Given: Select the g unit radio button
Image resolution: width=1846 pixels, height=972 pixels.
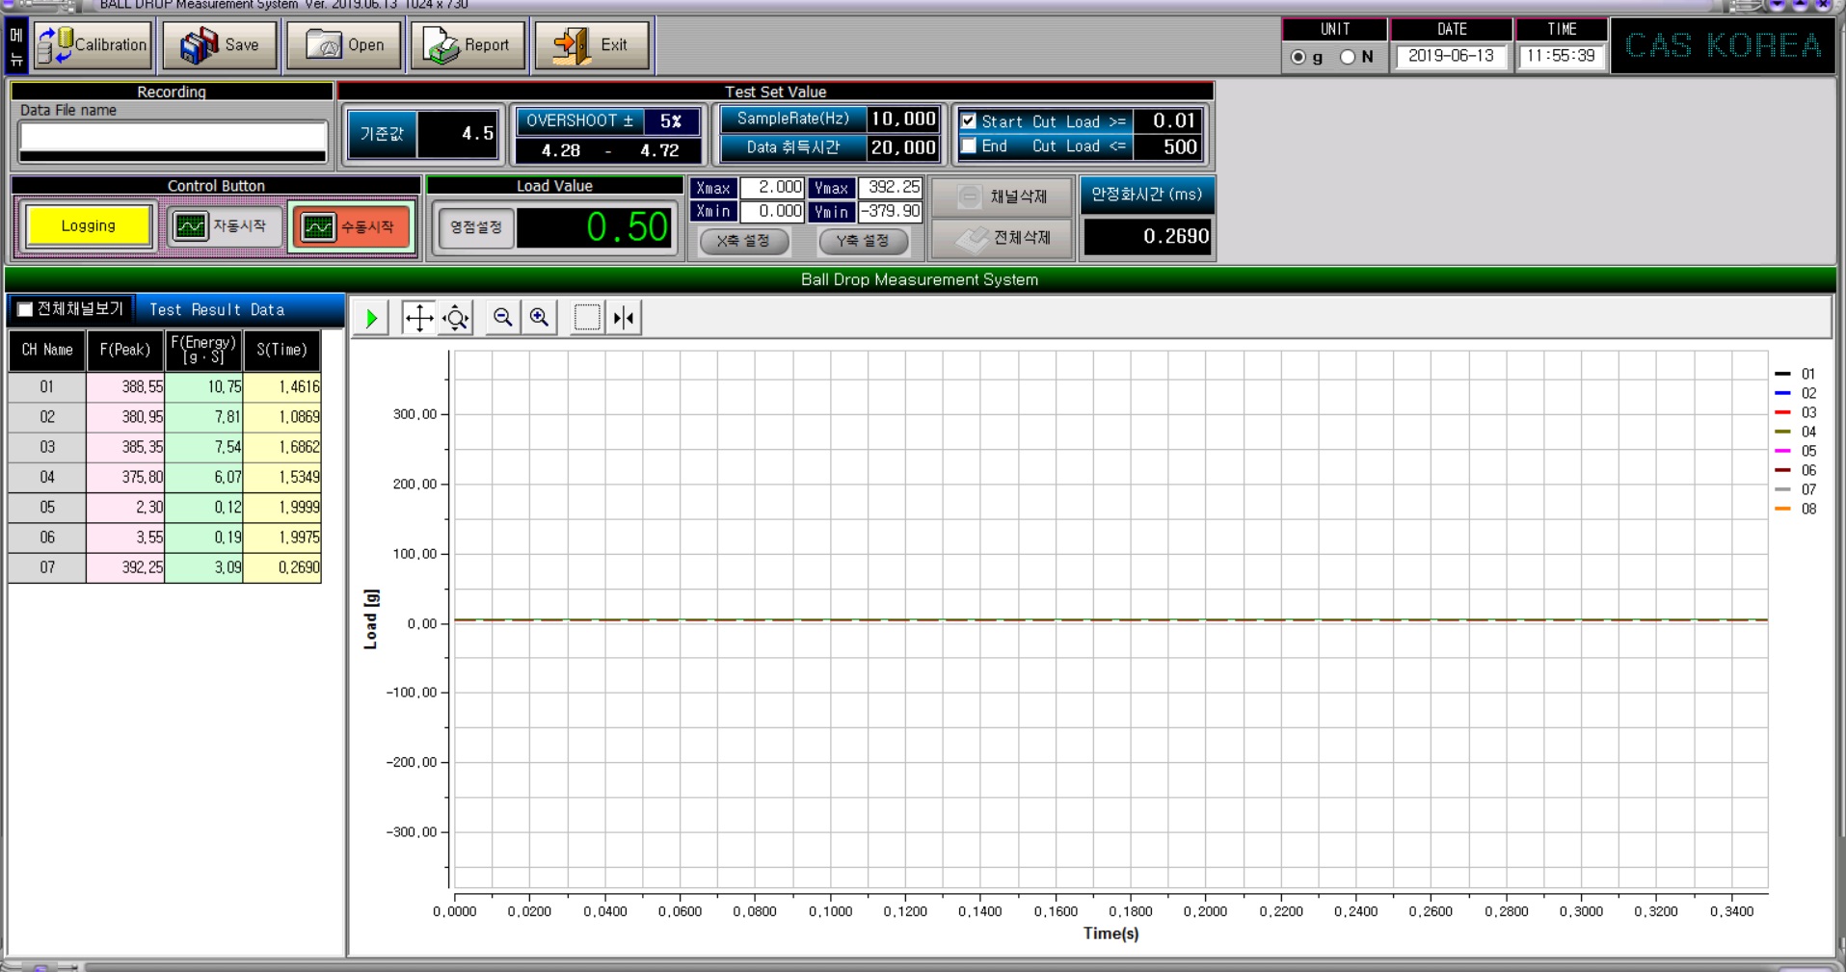Looking at the screenshot, I should (1298, 57).
